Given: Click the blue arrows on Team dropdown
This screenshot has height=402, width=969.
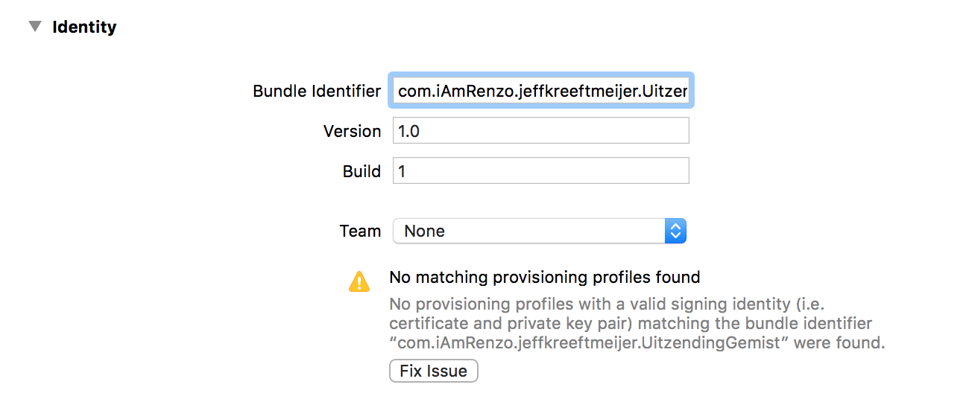Looking at the screenshot, I should (675, 231).
